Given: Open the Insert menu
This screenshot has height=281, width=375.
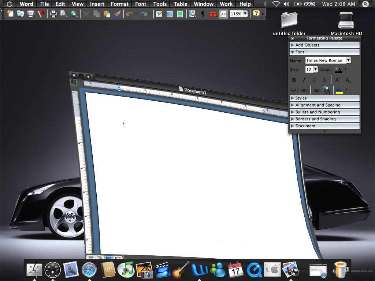Looking at the screenshot, I should [x=97, y=4].
